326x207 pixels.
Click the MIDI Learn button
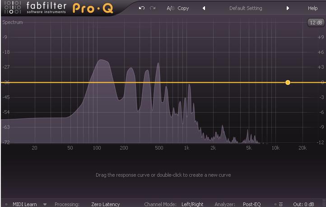[x=25, y=204]
